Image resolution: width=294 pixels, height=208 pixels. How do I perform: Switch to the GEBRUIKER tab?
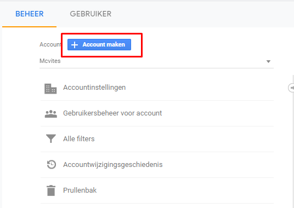pos(91,14)
